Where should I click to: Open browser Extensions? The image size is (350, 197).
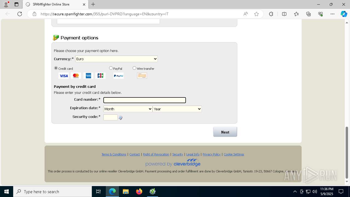coord(271,14)
